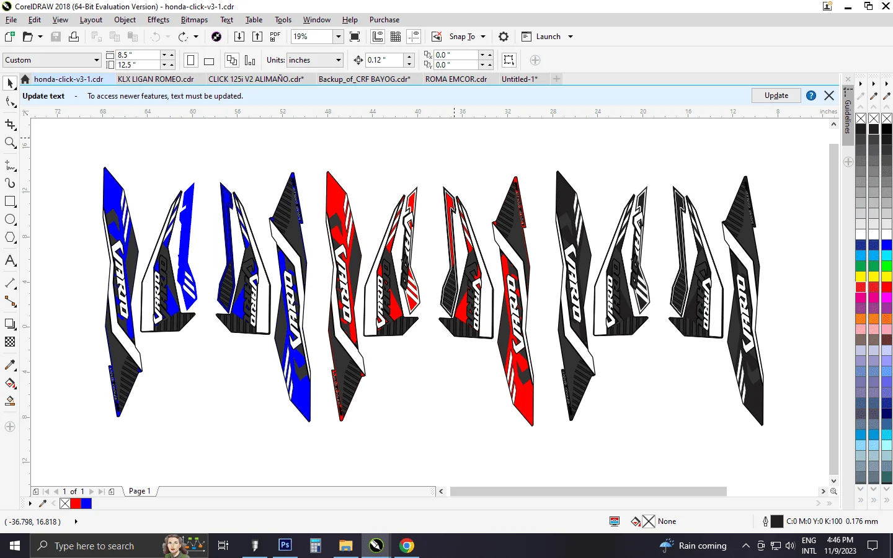Select the Ellipse tool
The height and width of the screenshot is (558, 893).
10,219
